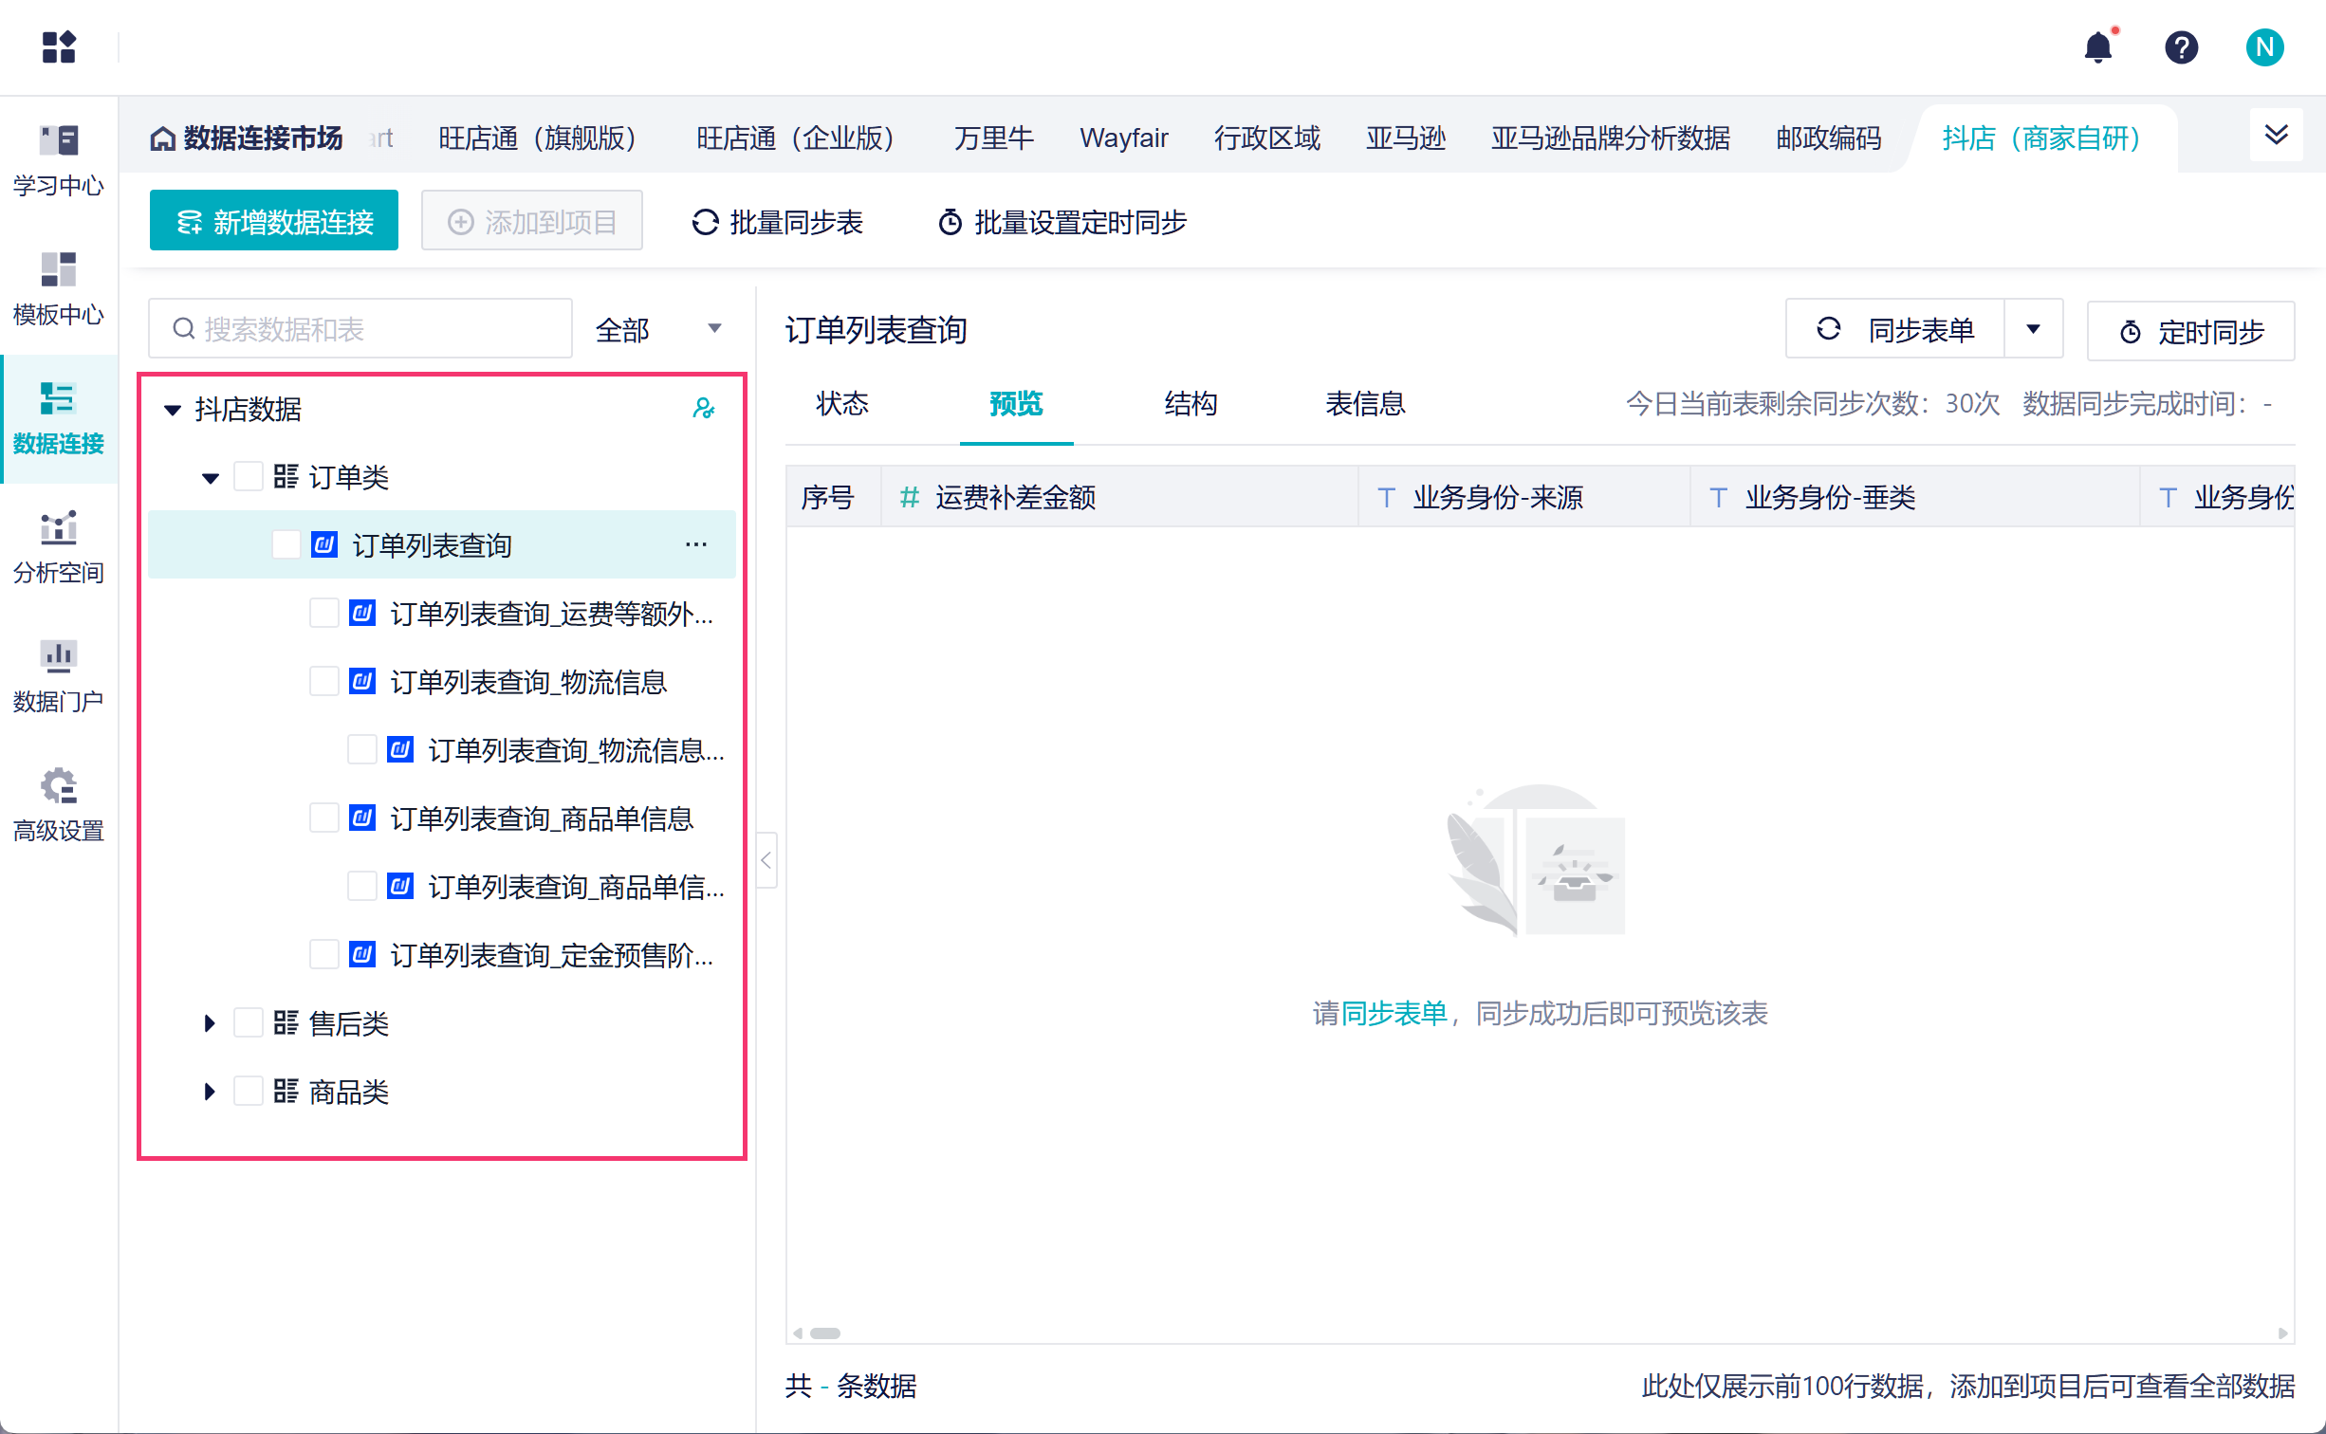Switch to Wayfair tab

(1124, 138)
